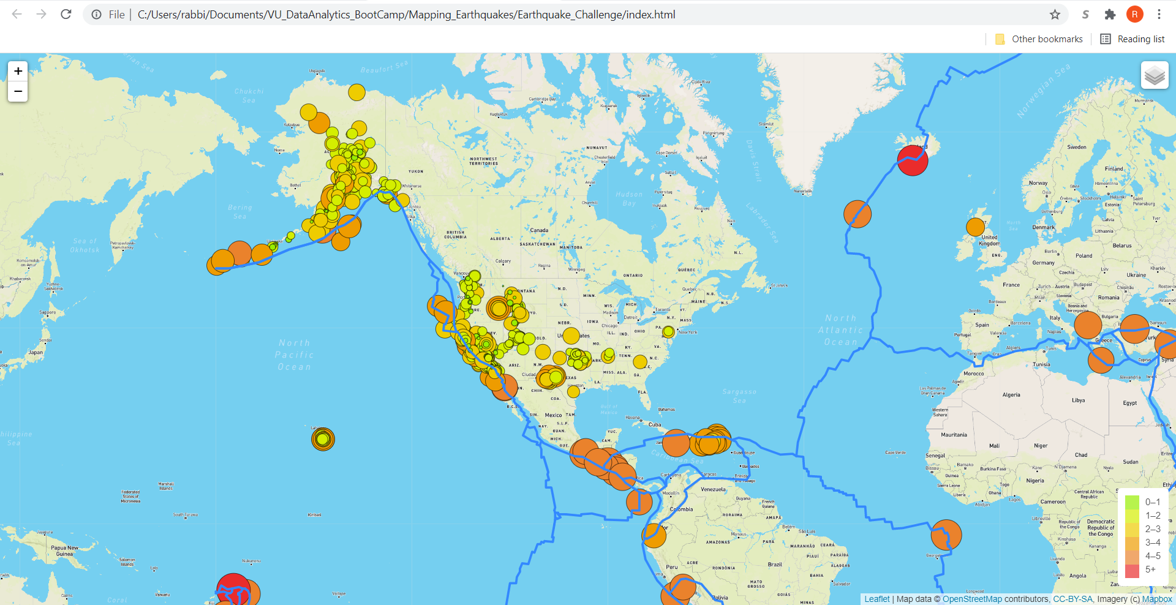Screen dimensions: 1176x605
Task: Open the CC-BY-SA license link
Action: [x=1072, y=599]
